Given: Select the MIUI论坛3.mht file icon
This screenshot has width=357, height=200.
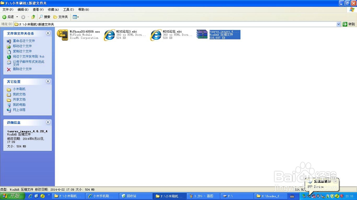Looking at the screenshot, I should [x=109, y=35].
